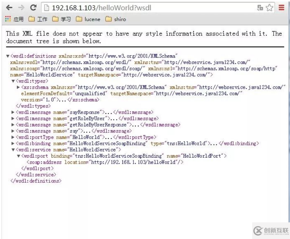This screenshot has width=290, height=239.
Task: Click the browser forward arrow
Action: coord(21,8)
